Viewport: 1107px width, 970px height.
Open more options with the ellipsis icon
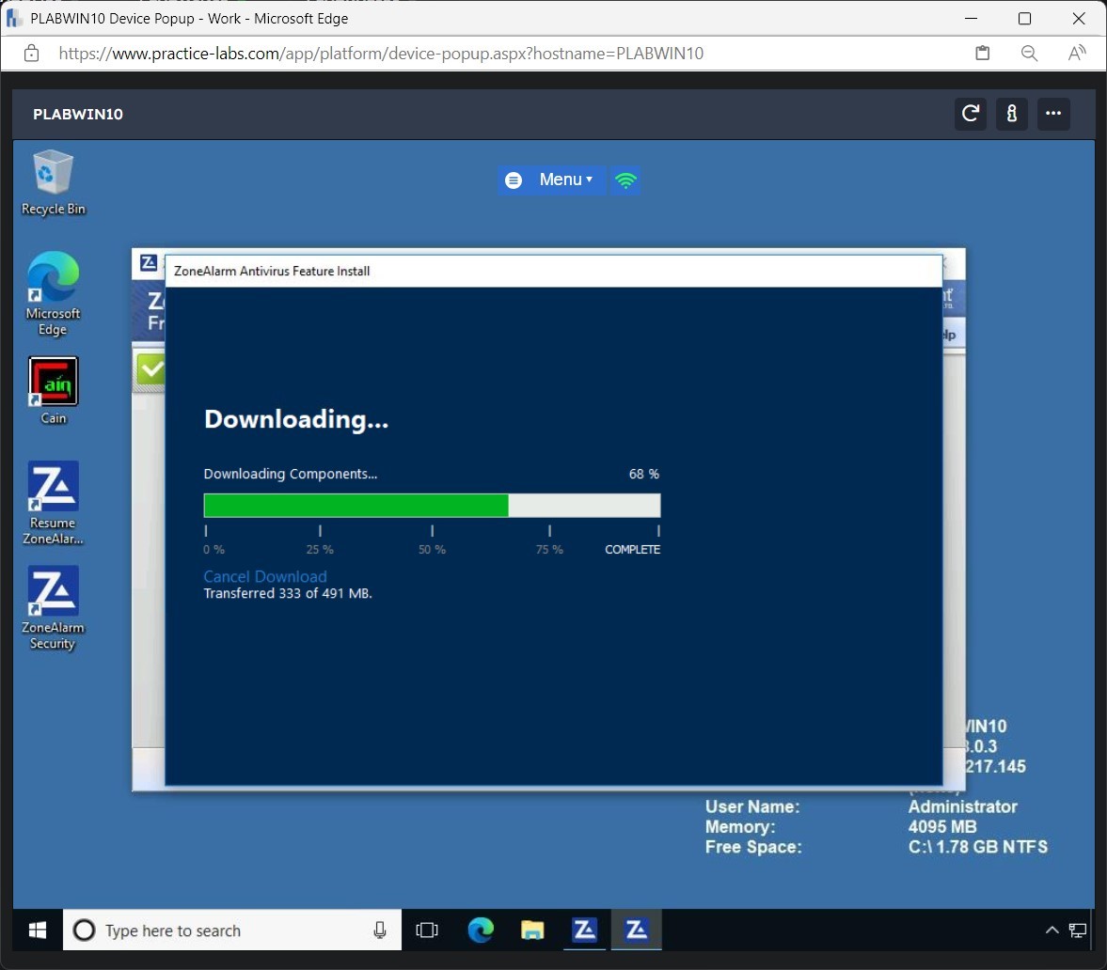point(1053,114)
